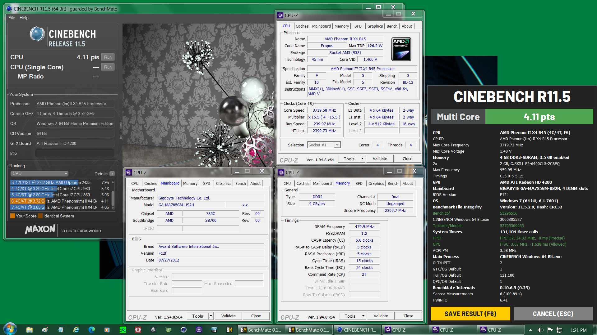Click the Multiplier x 15.5 value in CPU-Z
The height and width of the screenshot is (335, 597).
[324, 117]
